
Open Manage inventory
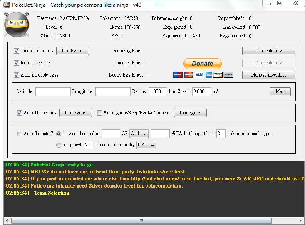click(269, 75)
